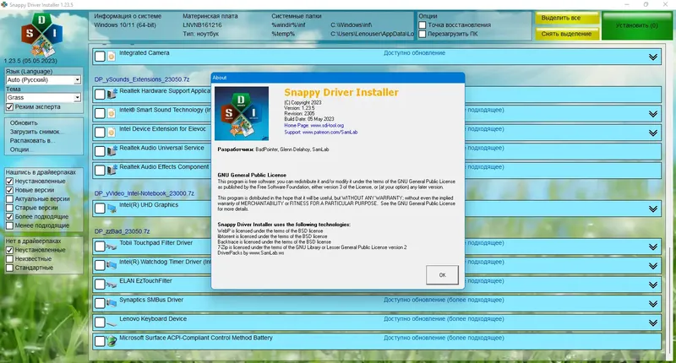
Task: Click the Realtek Hardware Support Application device icon
Action: [112, 94]
